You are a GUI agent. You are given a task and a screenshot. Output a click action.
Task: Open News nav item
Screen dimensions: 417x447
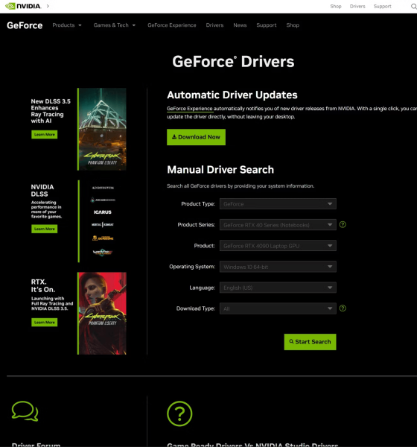(240, 25)
